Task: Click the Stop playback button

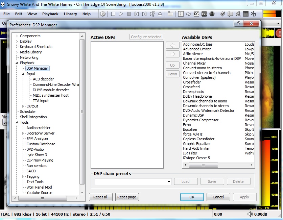Action: tap(113, 14)
